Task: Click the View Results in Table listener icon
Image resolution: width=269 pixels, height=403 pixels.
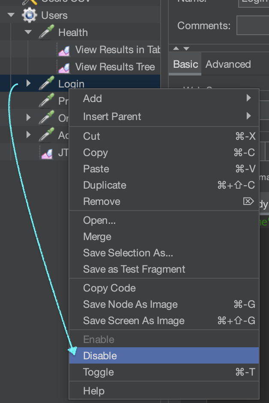Action: click(64, 50)
